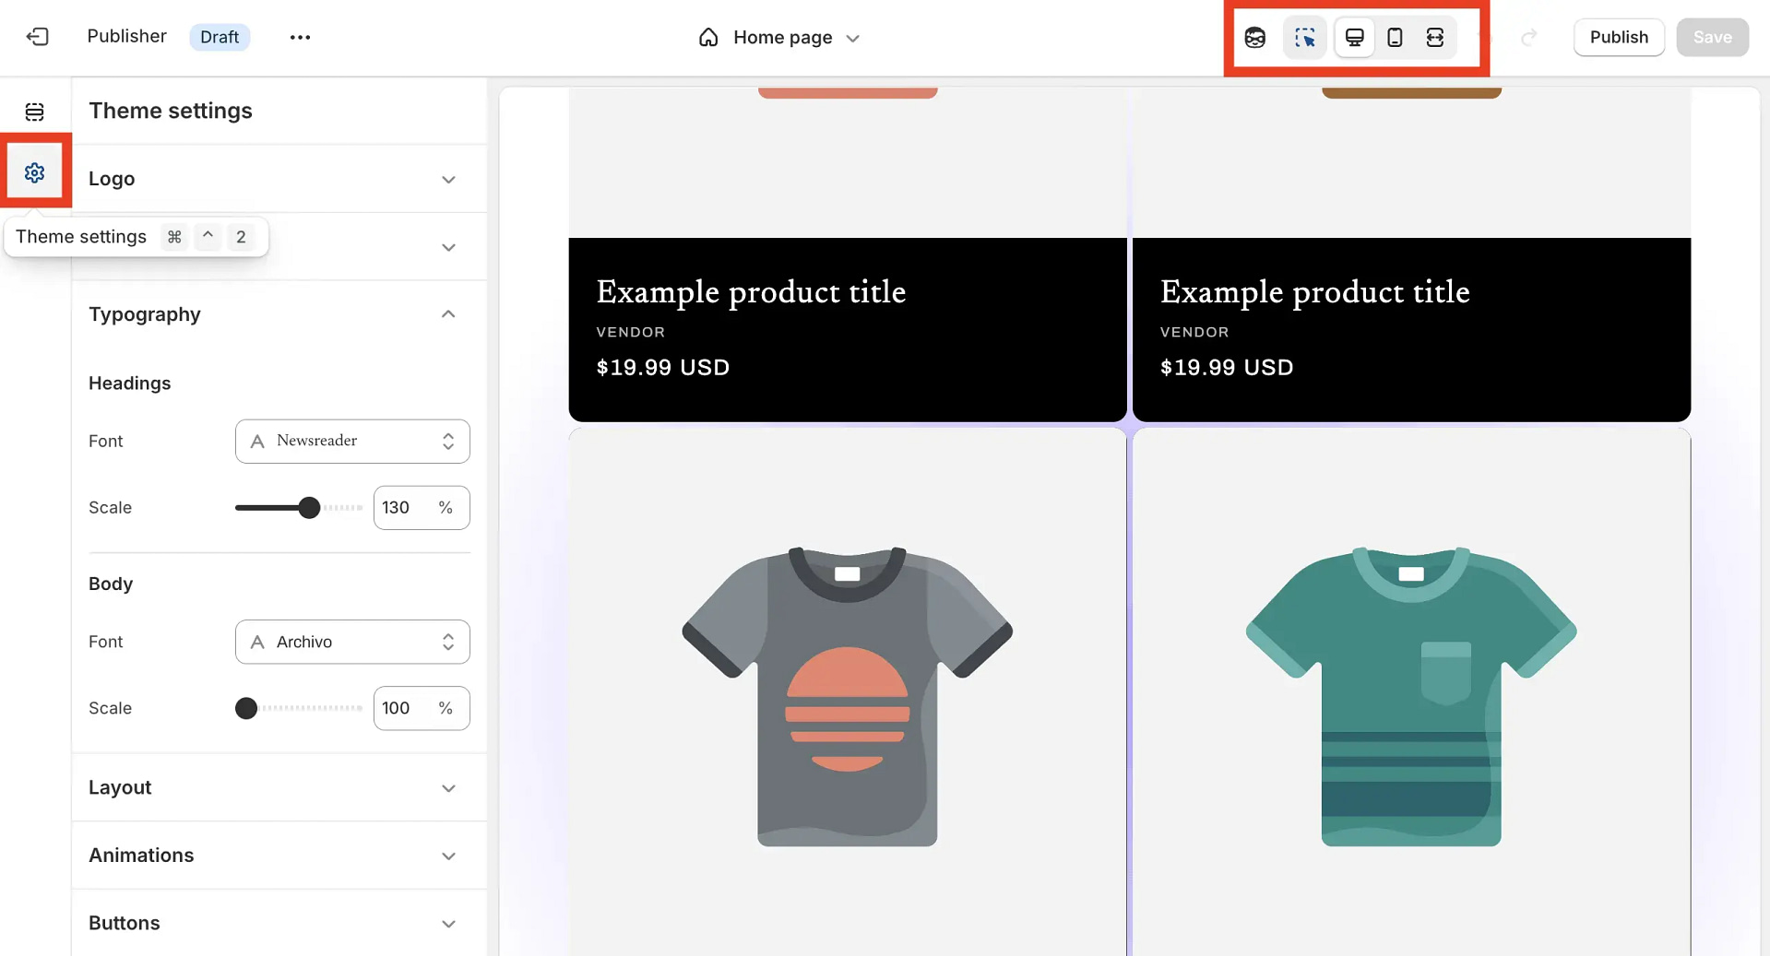
Task: Click the gray sunset t-shirt product image
Action: [848, 696]
